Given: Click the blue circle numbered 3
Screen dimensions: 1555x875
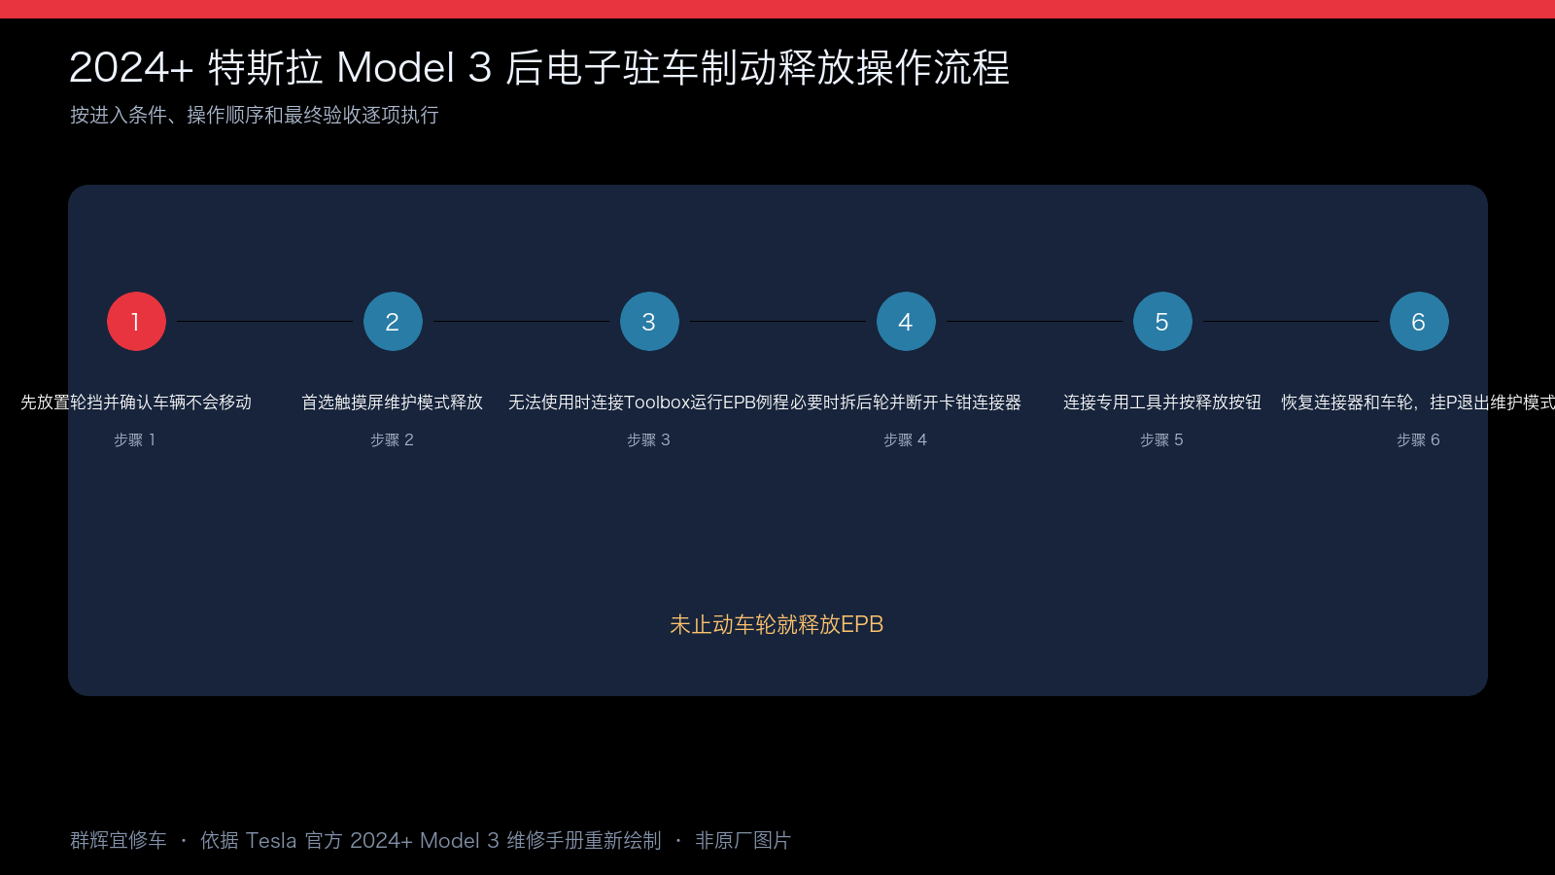Looking at the screenshot, I should (649, 322).
